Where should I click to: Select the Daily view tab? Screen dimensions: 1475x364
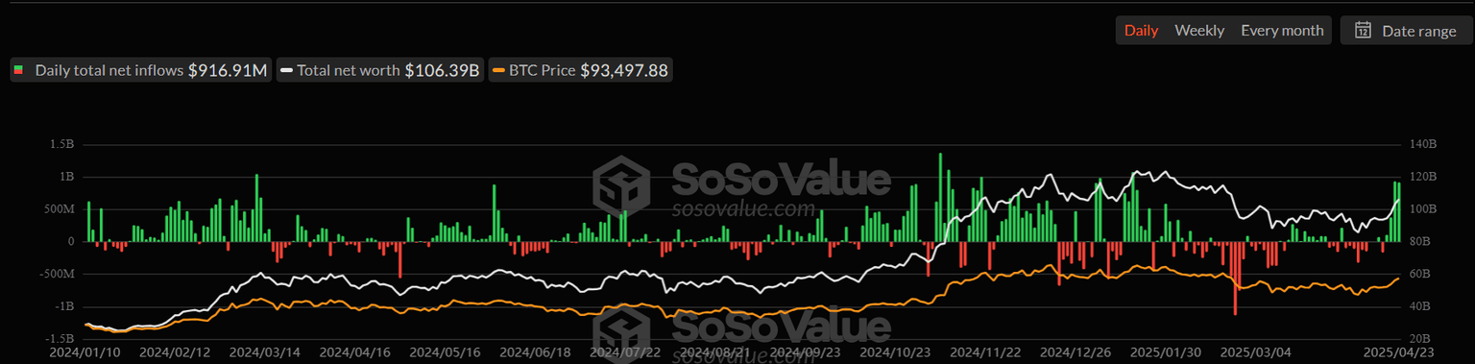point(1141,31)
